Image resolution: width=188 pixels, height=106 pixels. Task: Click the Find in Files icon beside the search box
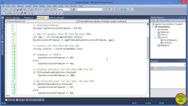(x=73, y=9)
